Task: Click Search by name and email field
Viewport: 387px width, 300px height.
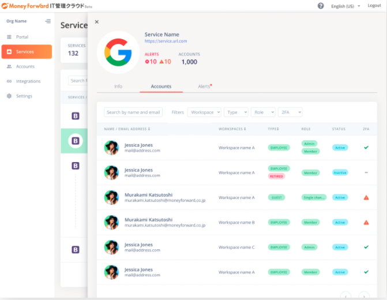Action: click(x=133, y=112)
